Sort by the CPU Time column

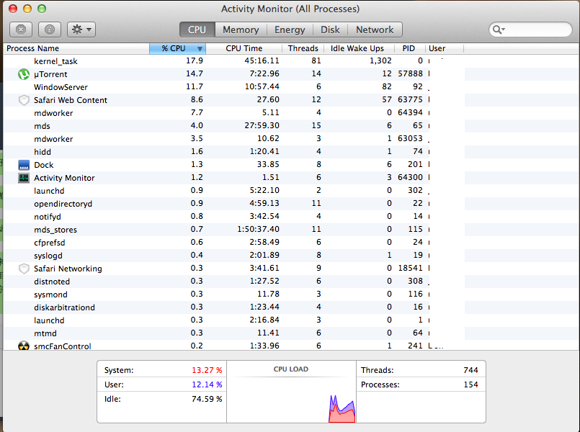tap(244, 48)
